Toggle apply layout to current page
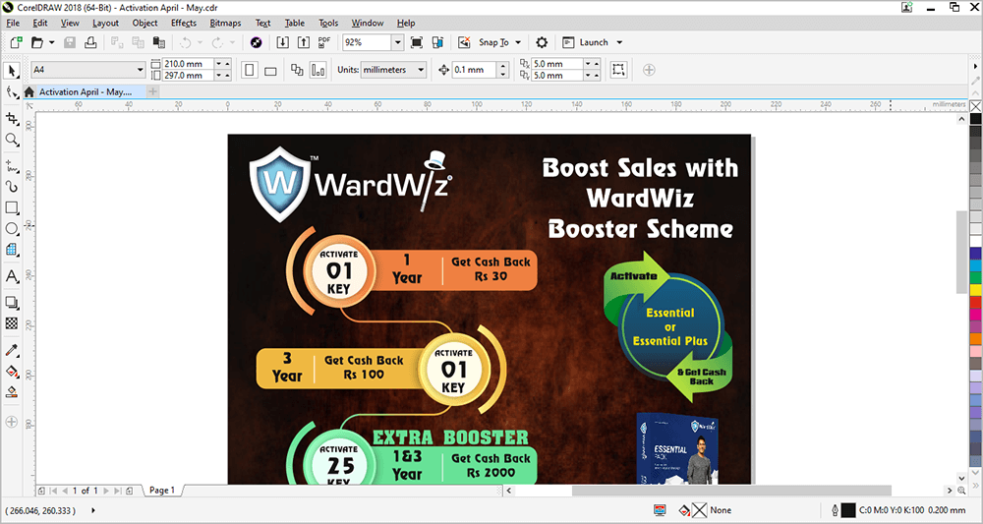 [318, 70]
